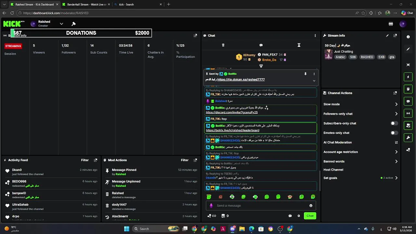Click the MDK icon in top bar
Image resolution: width=416 pixels, height=234 pixels.
[x=391, y=24]
